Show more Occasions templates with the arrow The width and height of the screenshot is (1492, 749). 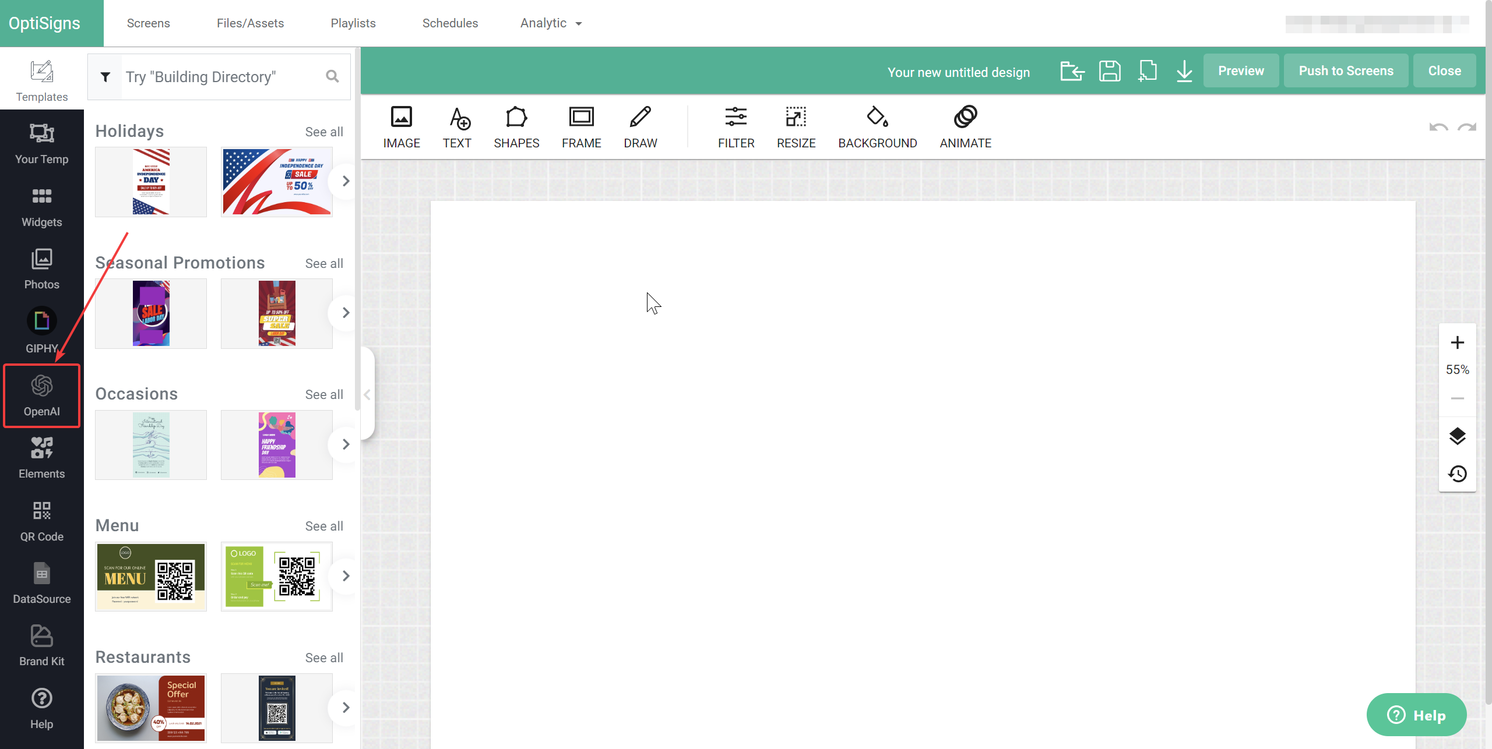pos(346,444)
